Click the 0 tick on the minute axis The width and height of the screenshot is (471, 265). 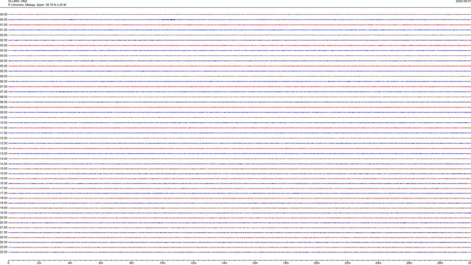click(x=8, y=263)
